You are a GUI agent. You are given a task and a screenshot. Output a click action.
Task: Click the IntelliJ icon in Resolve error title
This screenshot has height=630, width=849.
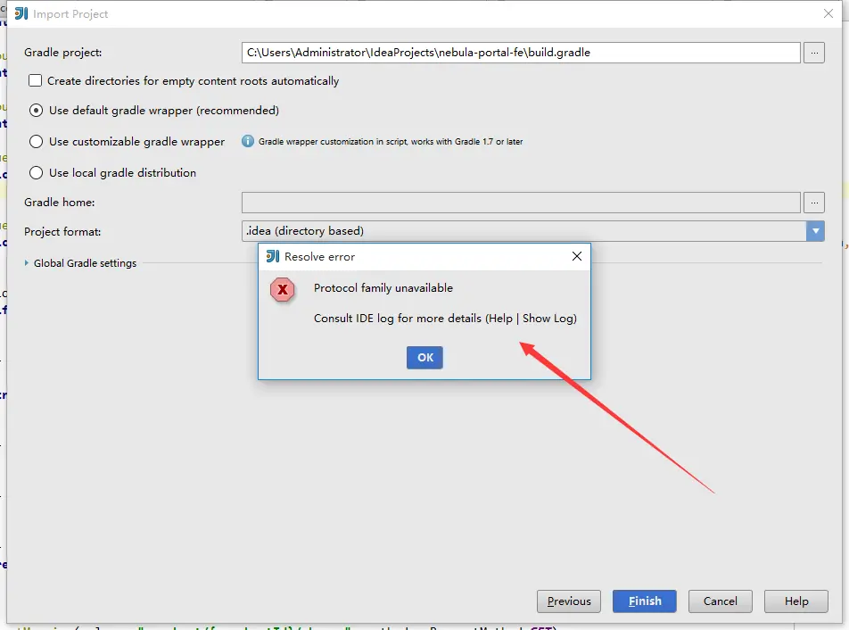coord(273,256)
